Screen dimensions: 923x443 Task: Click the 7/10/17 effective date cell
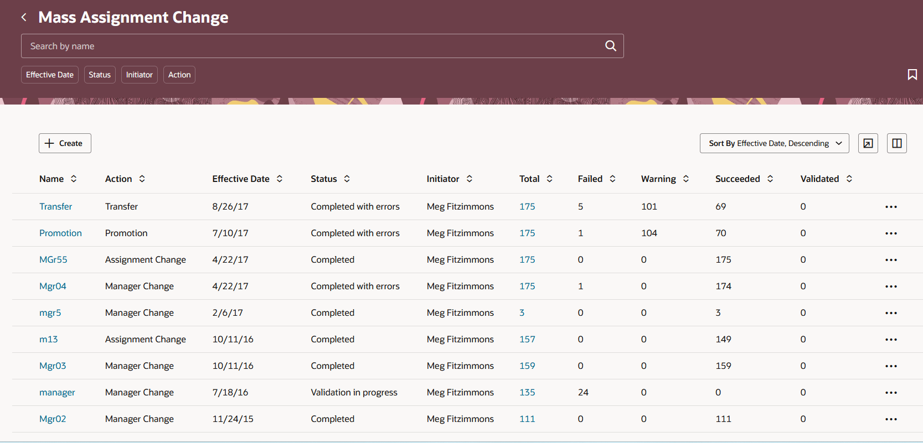coord(230,233)
